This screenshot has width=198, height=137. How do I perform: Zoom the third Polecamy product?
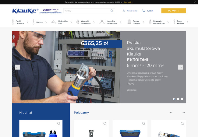pos(182,124)
